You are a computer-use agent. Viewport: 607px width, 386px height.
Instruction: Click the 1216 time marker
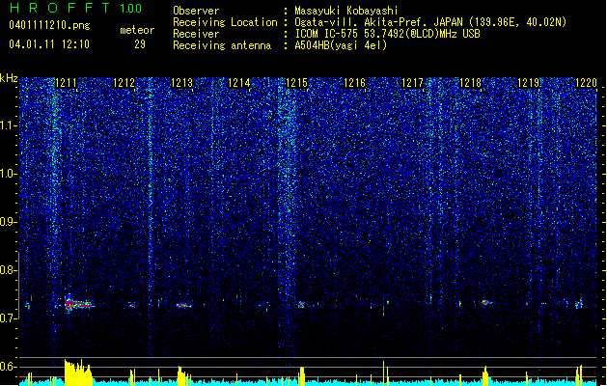pyautogui.click(x=355, y=83)
